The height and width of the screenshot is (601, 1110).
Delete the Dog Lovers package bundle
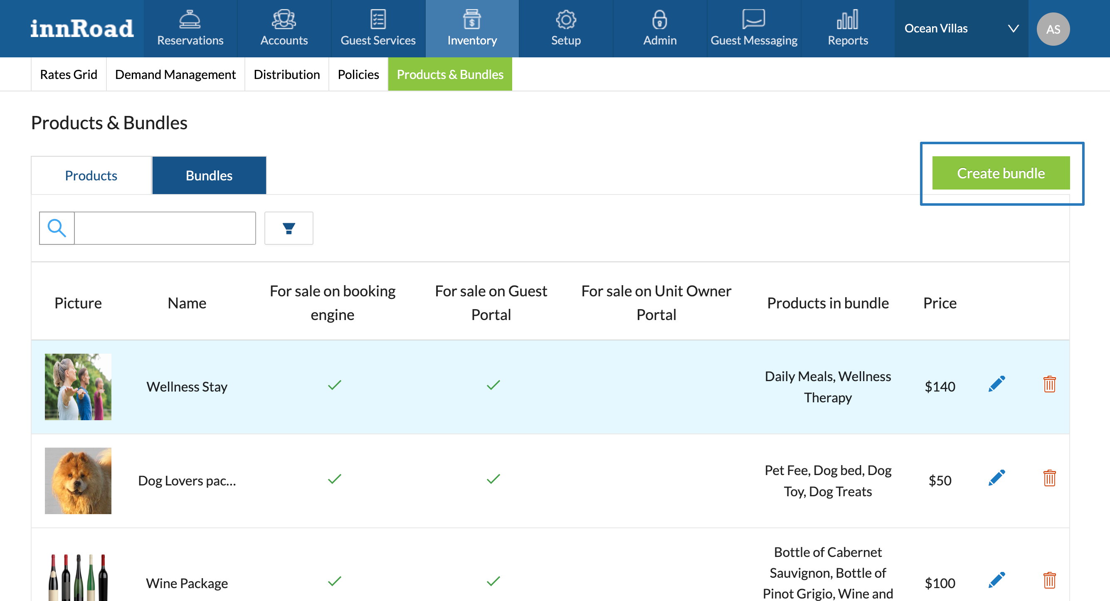pyautogui.click(x=1049, y=478)
